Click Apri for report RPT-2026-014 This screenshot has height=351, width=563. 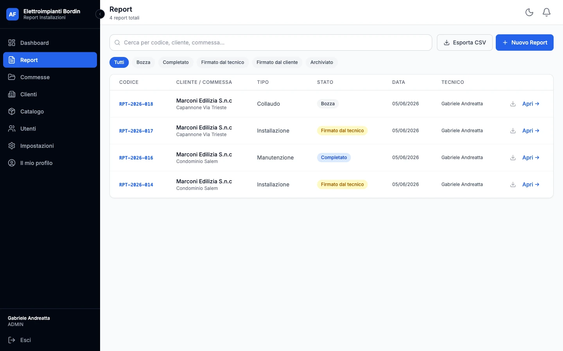(x=531, y=184)
